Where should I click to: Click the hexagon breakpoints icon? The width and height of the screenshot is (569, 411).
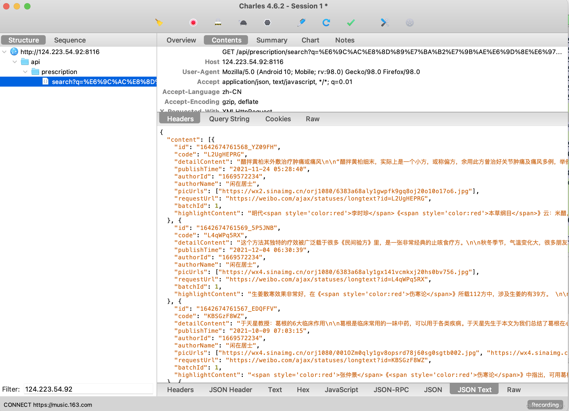(x=267, y=23)
